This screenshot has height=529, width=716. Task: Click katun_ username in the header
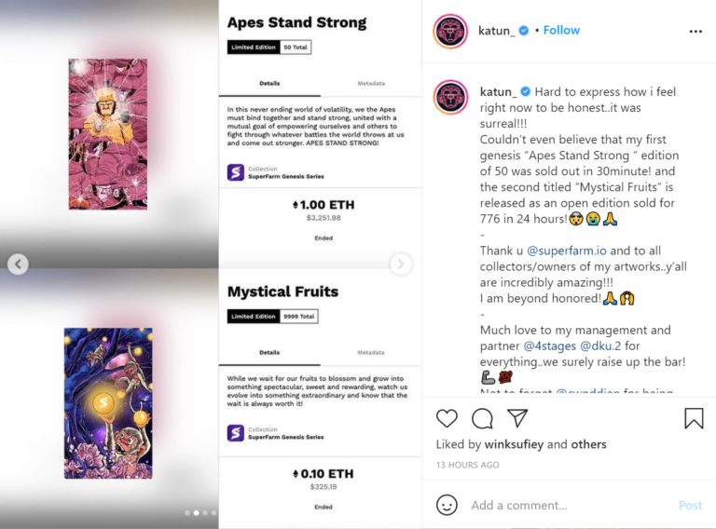pos(494,30)
